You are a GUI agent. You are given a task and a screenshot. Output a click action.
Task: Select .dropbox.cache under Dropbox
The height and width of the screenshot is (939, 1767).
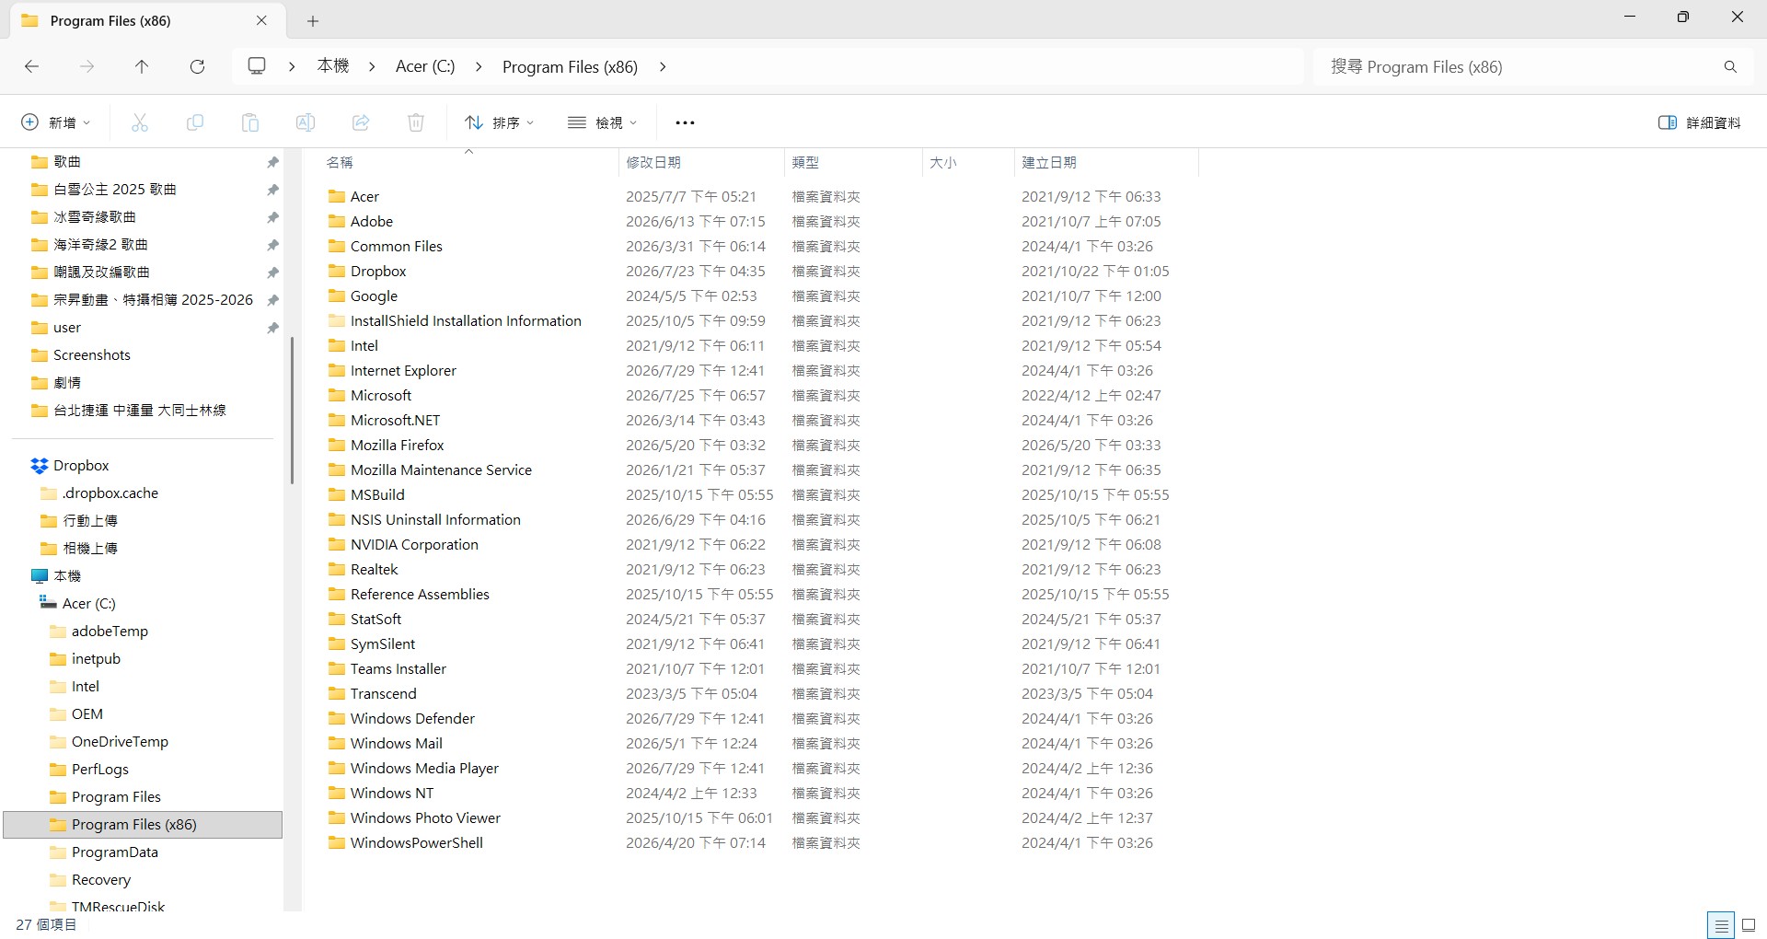coord(110,493)
